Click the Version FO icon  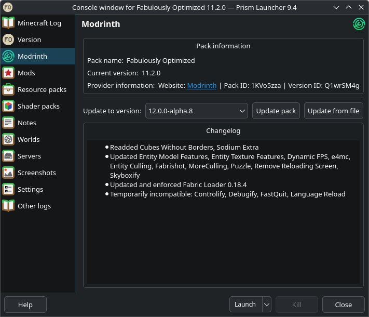8,39
